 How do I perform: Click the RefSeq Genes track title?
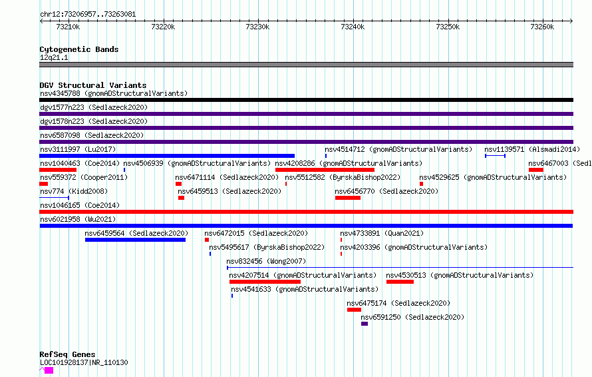coord(67,354)
